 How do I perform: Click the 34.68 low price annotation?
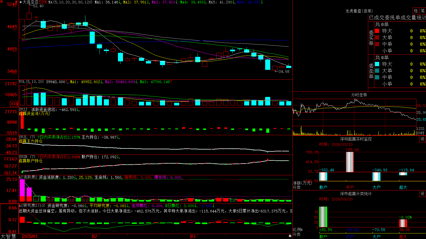point(284,71)
